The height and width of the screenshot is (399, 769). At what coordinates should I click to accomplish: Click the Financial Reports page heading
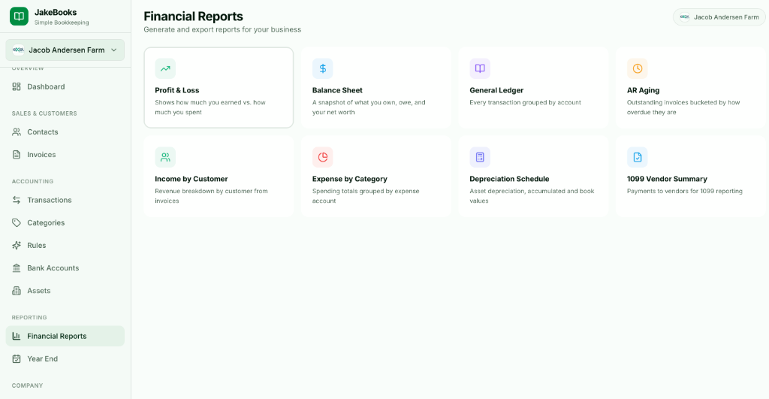[x=193, y=17]
